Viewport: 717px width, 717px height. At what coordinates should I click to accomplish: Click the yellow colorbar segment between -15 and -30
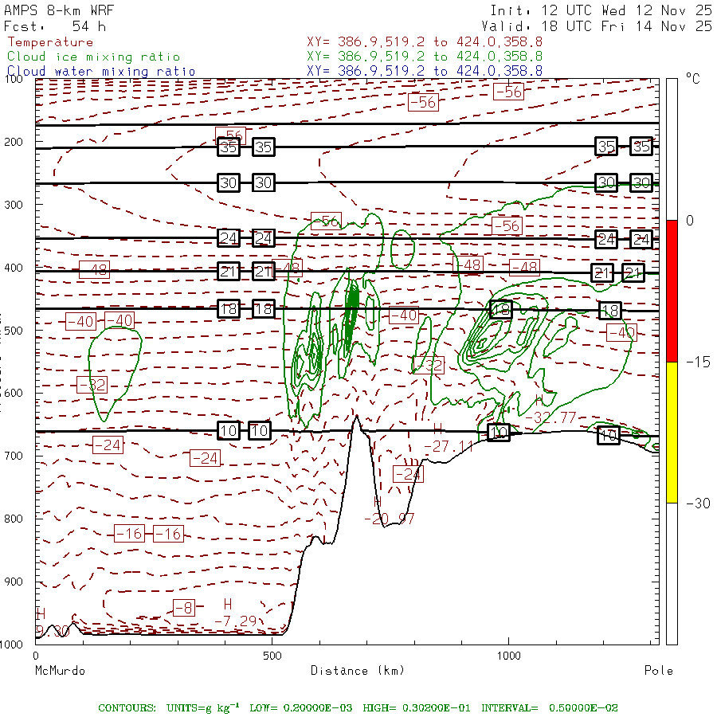[672, 432]
